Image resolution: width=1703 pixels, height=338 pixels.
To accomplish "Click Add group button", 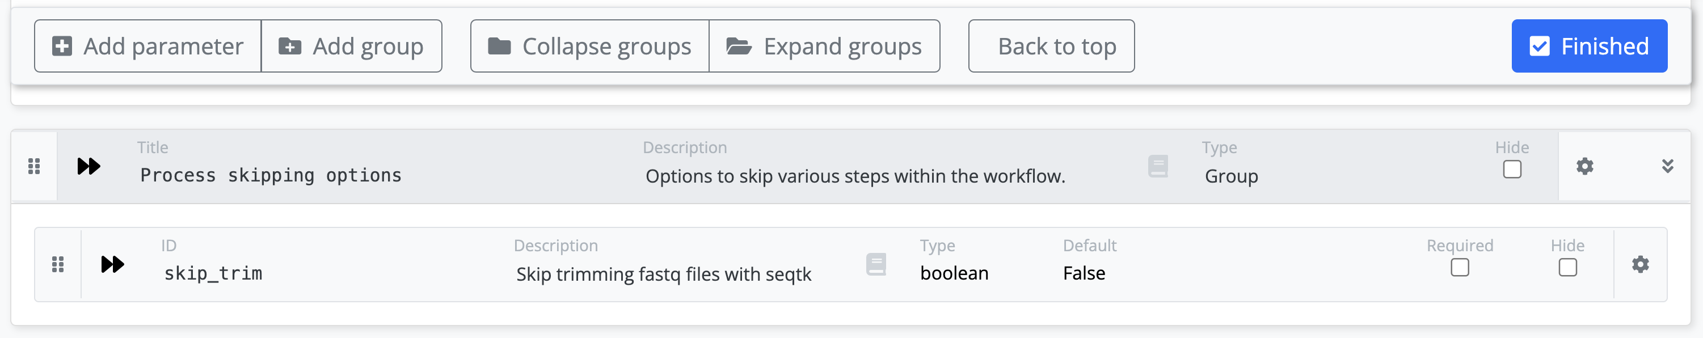I will [x=351, y=47].
